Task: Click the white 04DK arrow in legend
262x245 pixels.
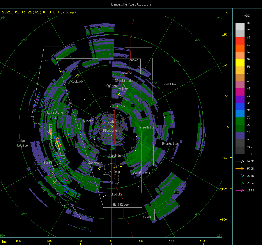Action: click(x=240, y=161)
